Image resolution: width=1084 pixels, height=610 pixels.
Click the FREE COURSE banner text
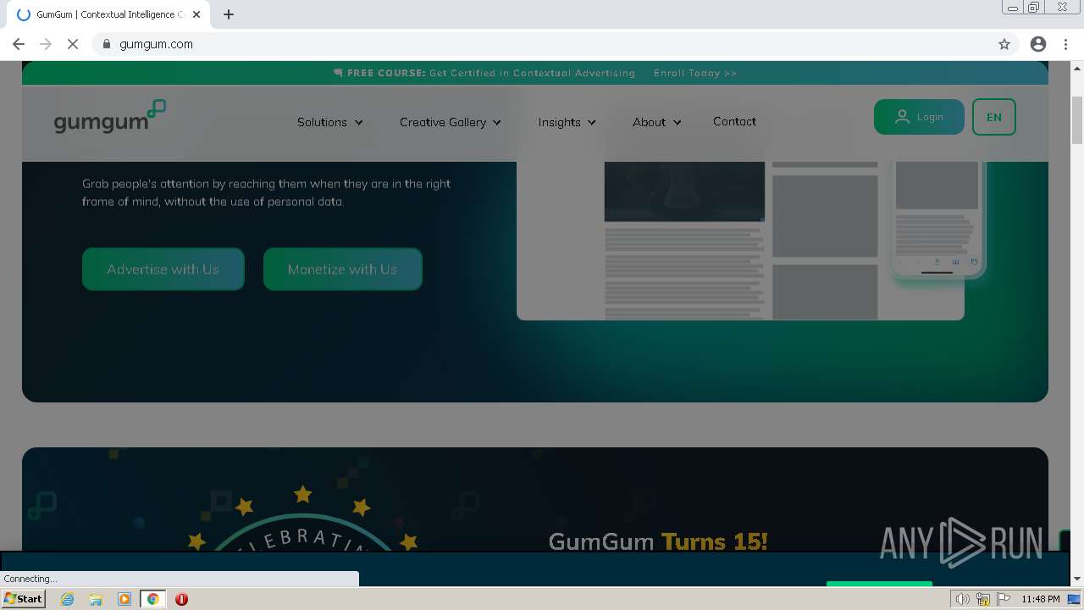click(484, 73)
